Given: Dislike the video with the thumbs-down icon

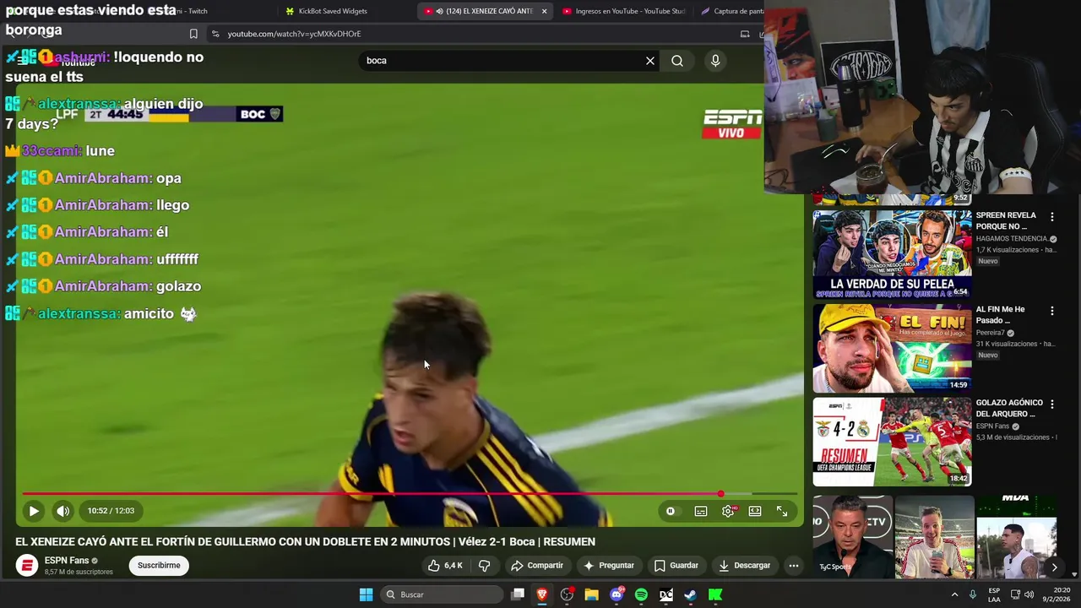Looking at the screenshot, I should pos(485,565).
